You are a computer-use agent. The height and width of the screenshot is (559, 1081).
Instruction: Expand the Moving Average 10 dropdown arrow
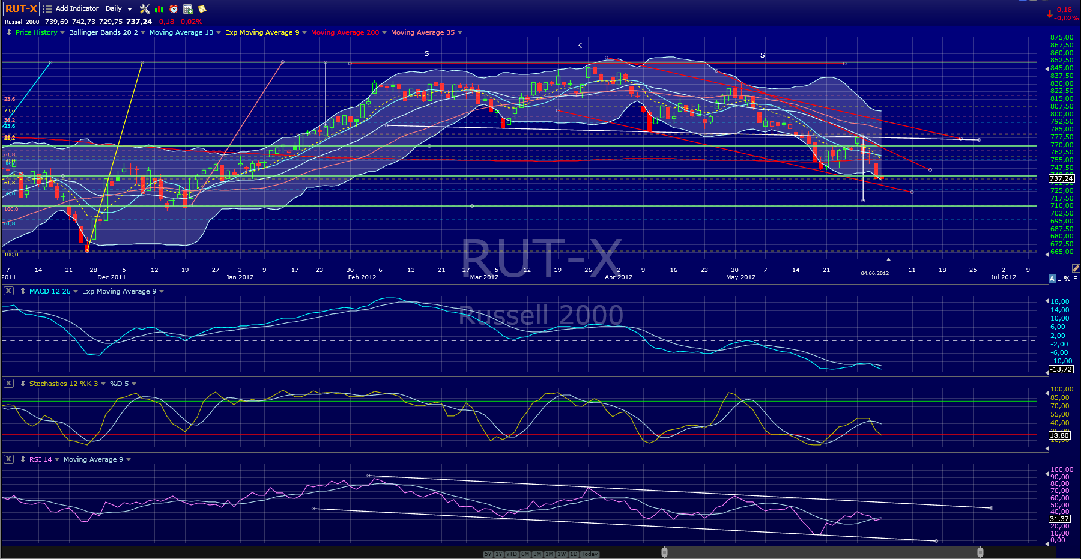[219, 33]
